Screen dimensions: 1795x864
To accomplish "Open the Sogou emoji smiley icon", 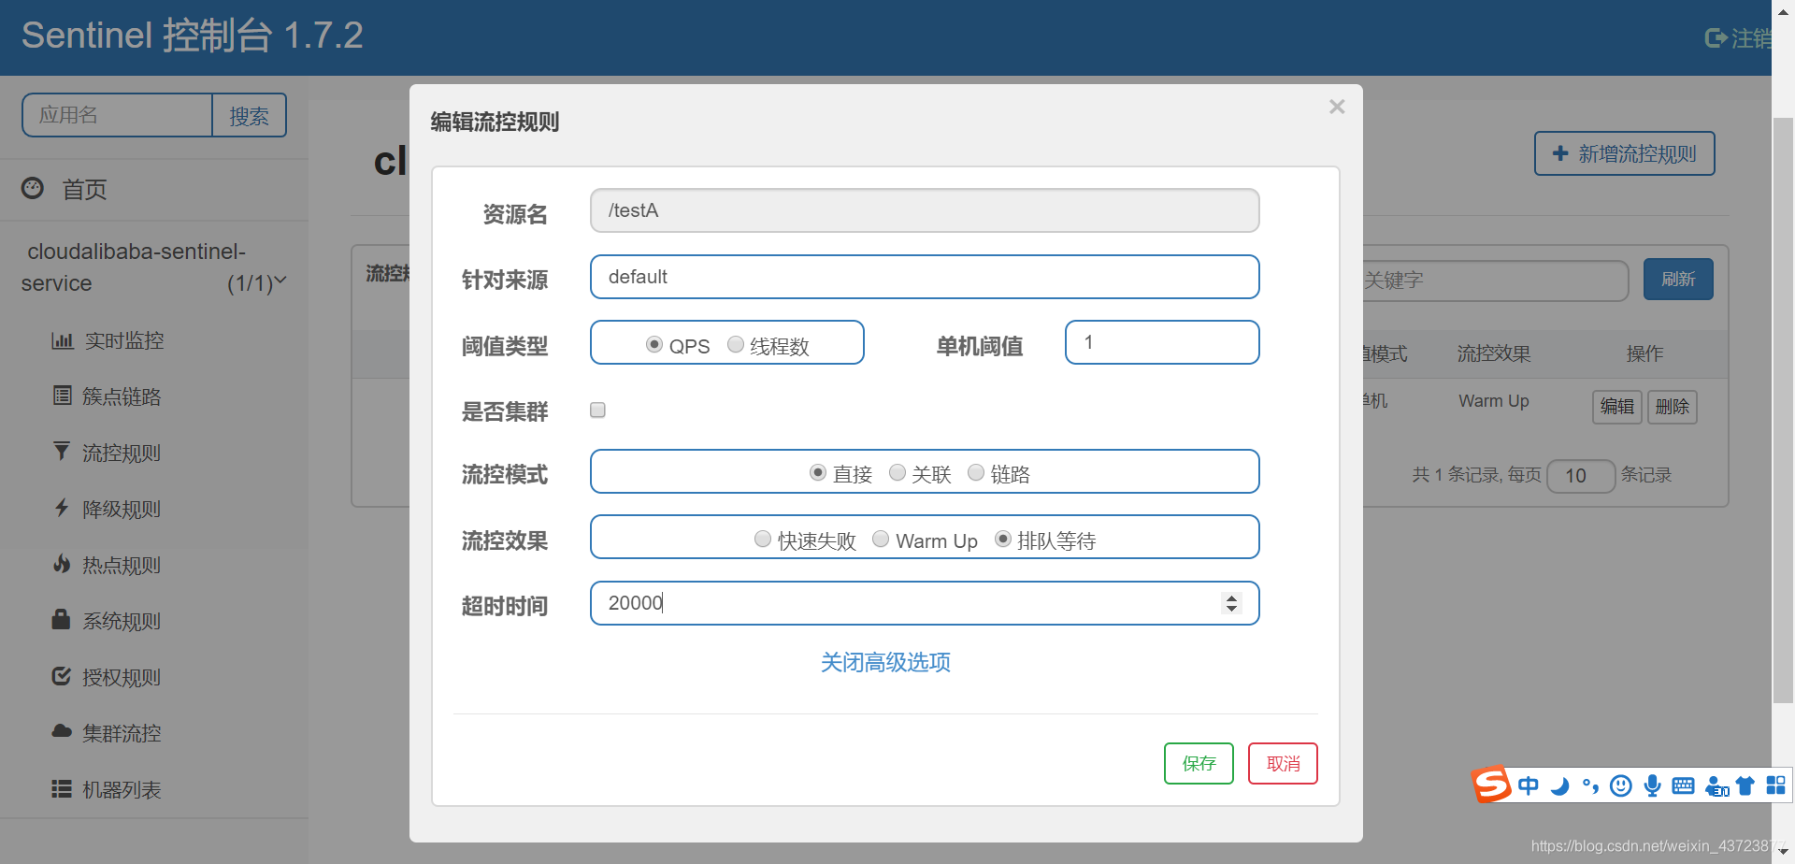I will 1621,785.
